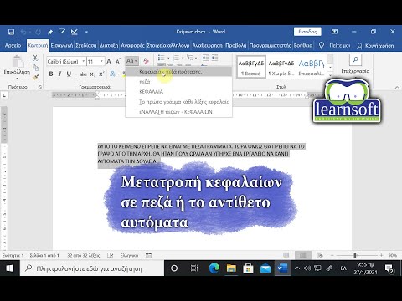Image resolution: width=402 pixels, height=301 pixels.
Task: Redo the last action
Action: pyautogui.click(x=38, y=32)
